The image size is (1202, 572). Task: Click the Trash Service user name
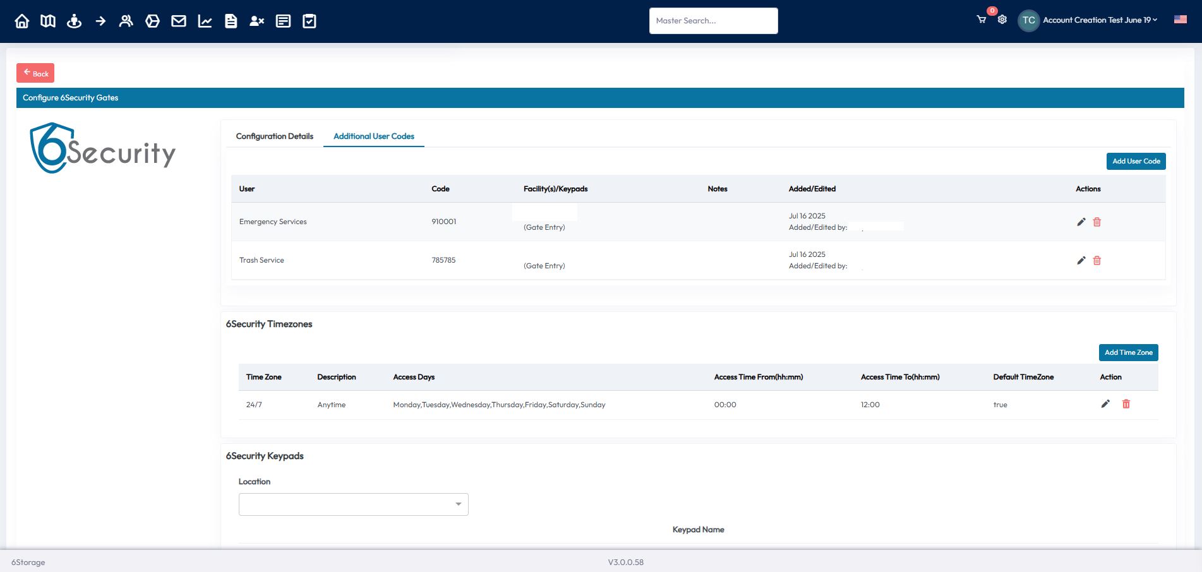point(261,260)
